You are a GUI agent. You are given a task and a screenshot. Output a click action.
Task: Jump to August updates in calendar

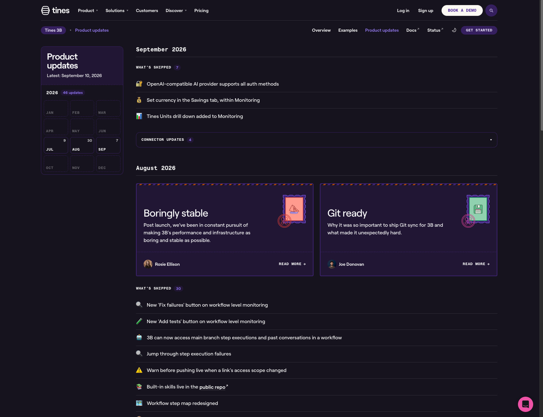click(x=82, y=145)
